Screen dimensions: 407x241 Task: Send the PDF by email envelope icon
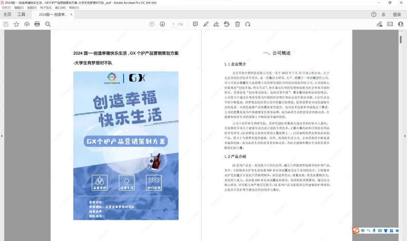coord(390,24)
